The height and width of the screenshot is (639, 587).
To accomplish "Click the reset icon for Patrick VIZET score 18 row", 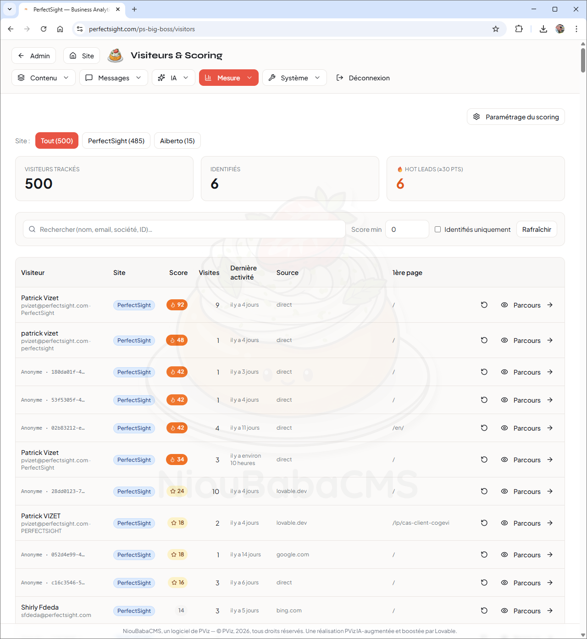I will [x=484, y=523].
